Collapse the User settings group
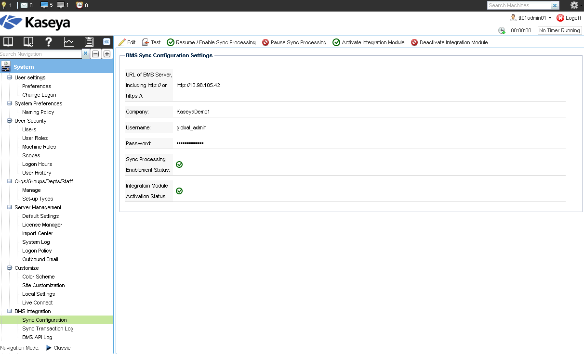 pos(10,77)
